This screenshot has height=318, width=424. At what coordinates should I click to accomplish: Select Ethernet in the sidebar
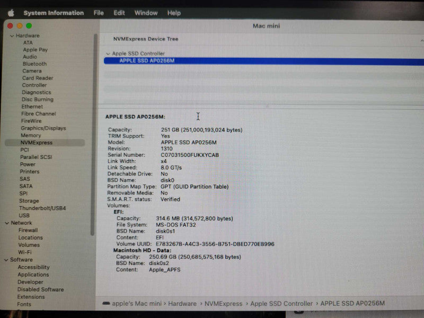coord(32,107)
